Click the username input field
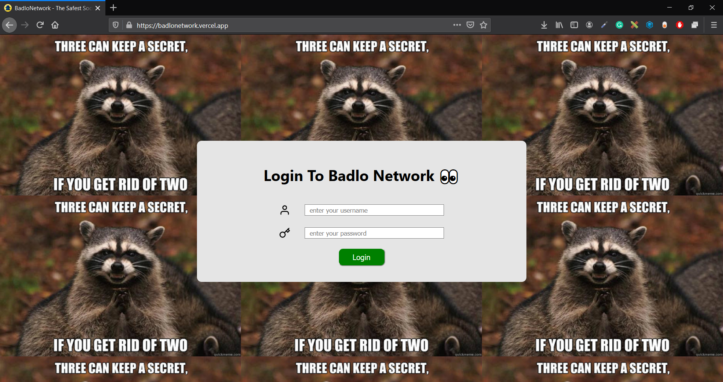The height and width of the screenshot is (382, 723). pyautogui.click(x=374, y=210)
